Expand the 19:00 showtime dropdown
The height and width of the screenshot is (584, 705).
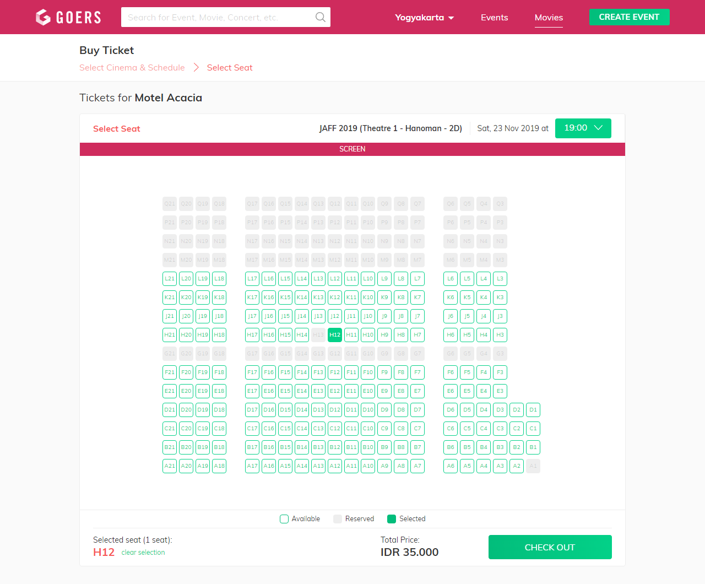[x=583, y=128]
